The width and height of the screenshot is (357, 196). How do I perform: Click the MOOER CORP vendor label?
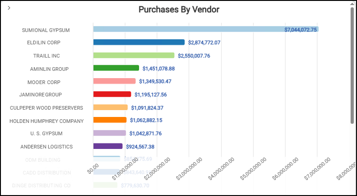pos(44,82)
